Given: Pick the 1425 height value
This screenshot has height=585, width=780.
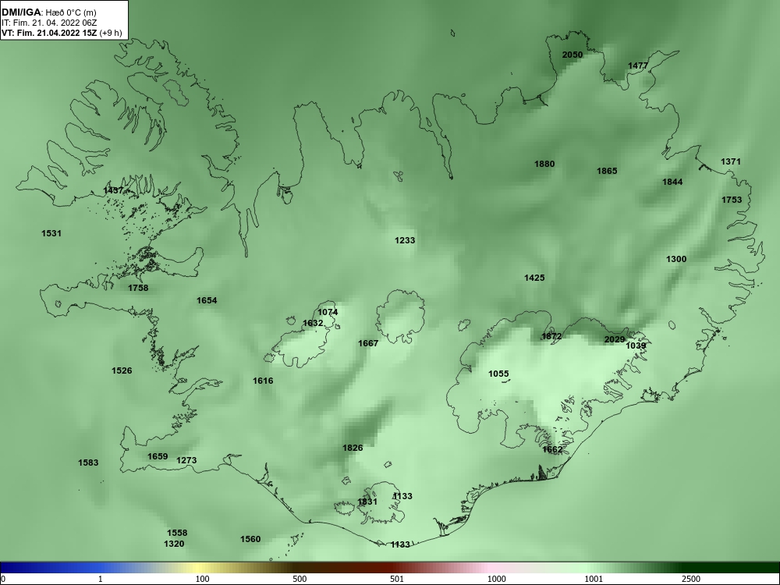Looking at the screenshot, I should 534,278.
